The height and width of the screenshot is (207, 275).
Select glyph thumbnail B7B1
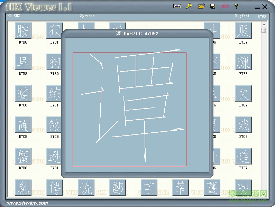click(x=54, y=30)
